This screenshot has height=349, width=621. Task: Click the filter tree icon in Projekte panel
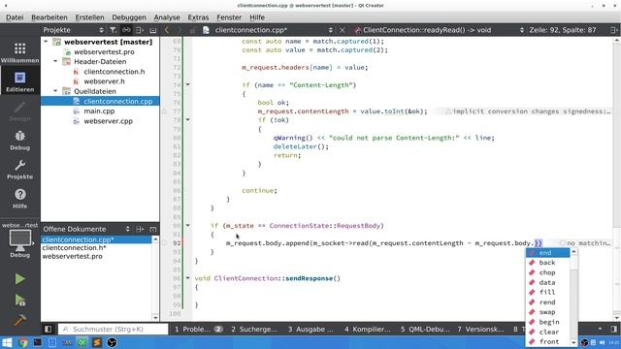point(113,30)
